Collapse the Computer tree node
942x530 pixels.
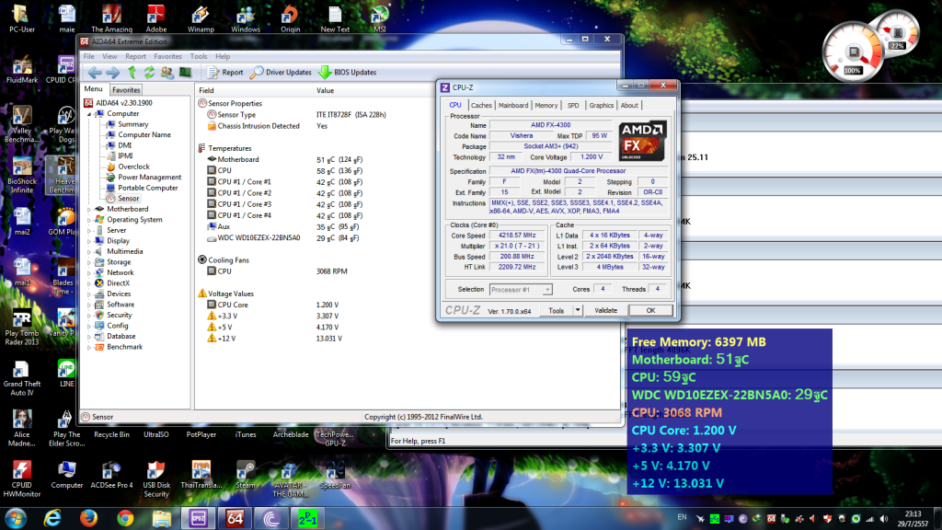click(89, 114)
